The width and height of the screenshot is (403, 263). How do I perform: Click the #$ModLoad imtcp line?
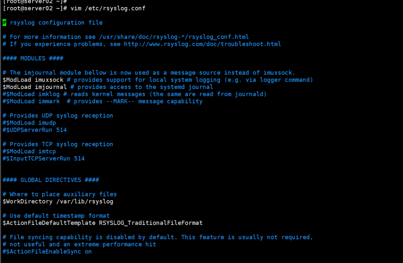click(x=29, y=151)
